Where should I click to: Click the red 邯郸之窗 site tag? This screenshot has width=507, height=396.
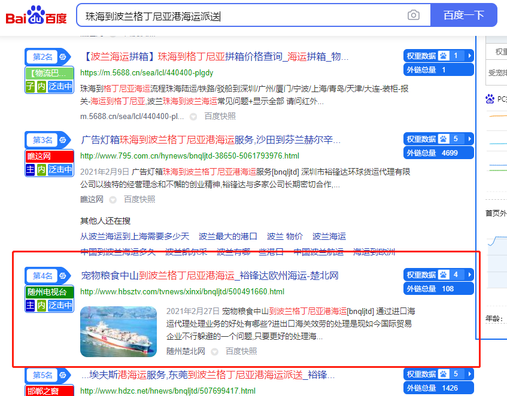[x=50, y=391]
